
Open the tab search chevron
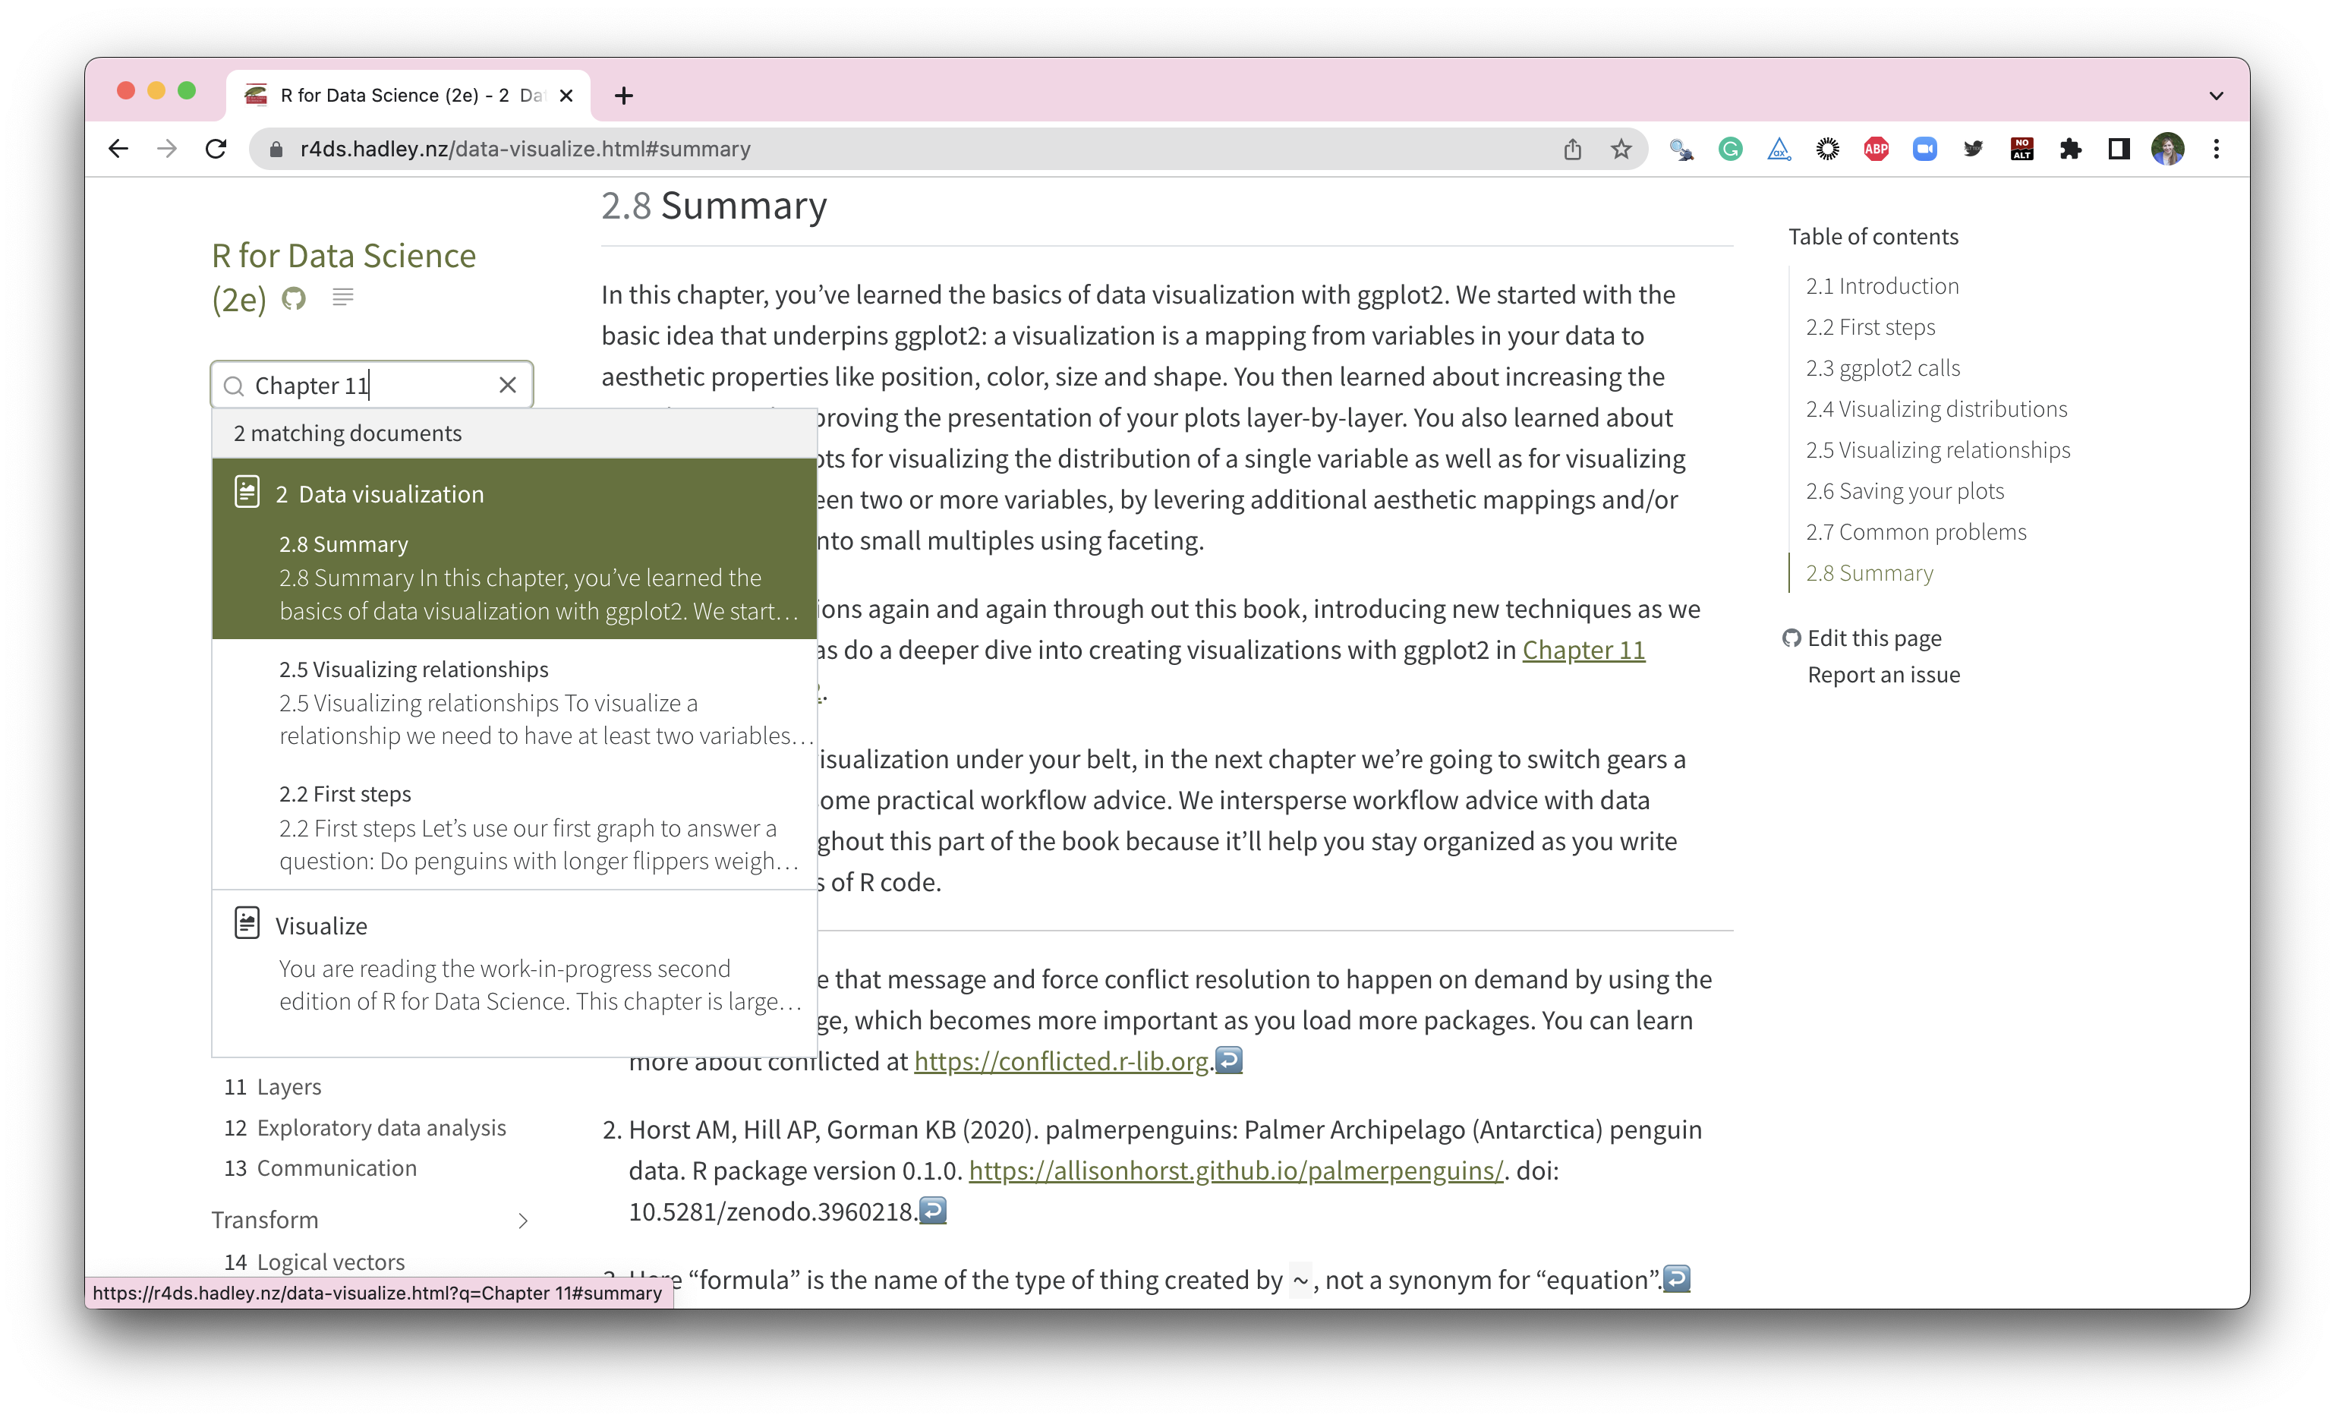[2216, 95]
